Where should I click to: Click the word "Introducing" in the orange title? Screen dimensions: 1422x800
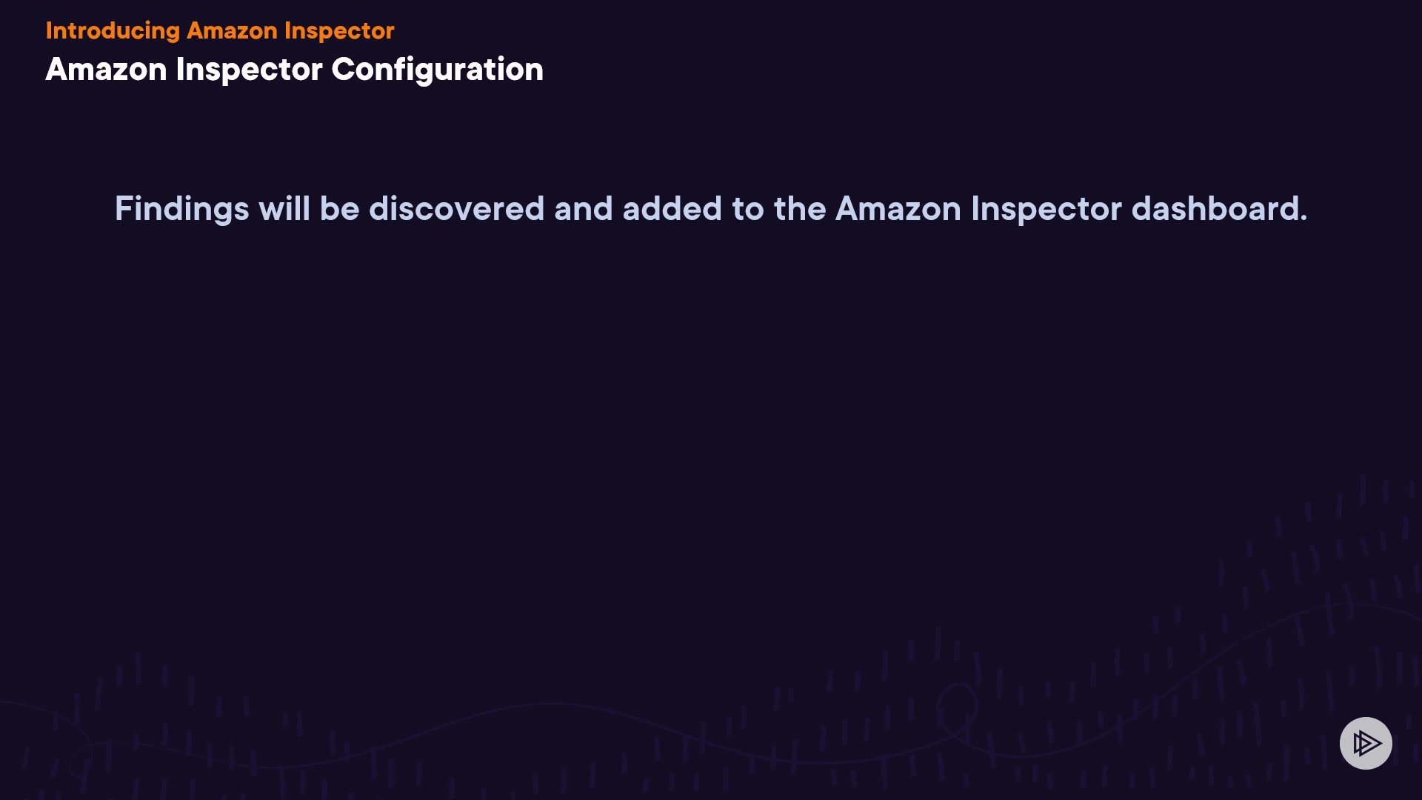113,30
